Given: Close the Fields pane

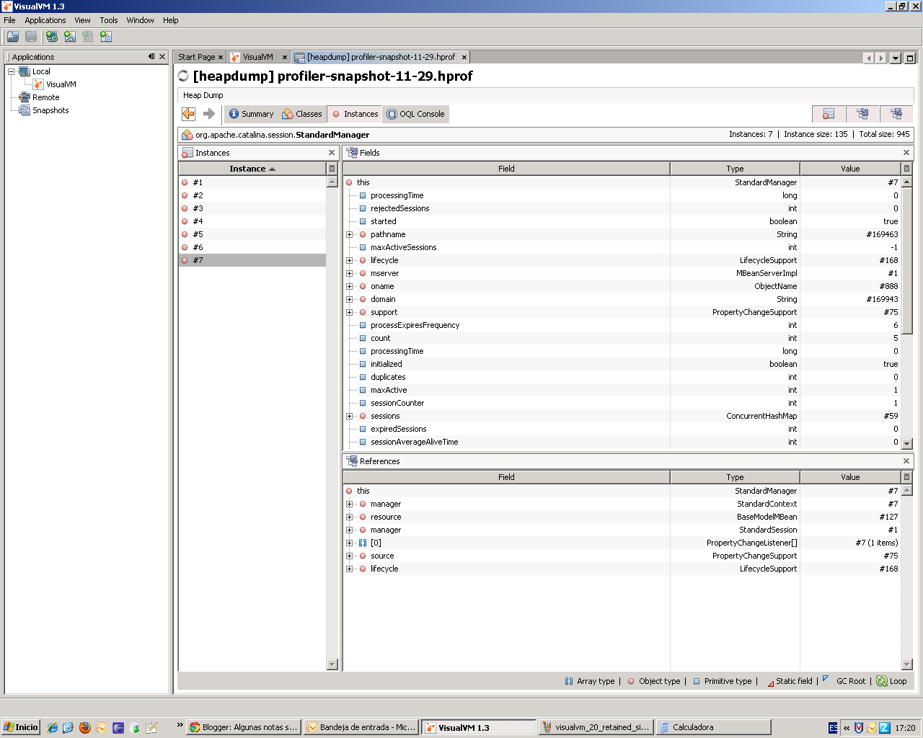Looking at the screenshot, I should point(906,153).
